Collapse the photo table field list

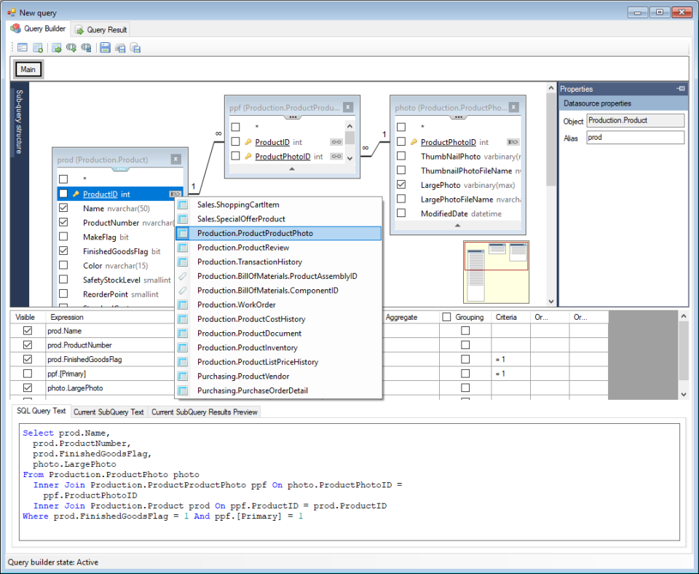tap(457, 225)
